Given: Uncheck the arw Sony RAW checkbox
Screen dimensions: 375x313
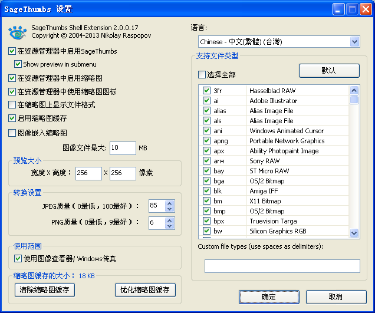Looking at the screenshot, I should (206, 161).
